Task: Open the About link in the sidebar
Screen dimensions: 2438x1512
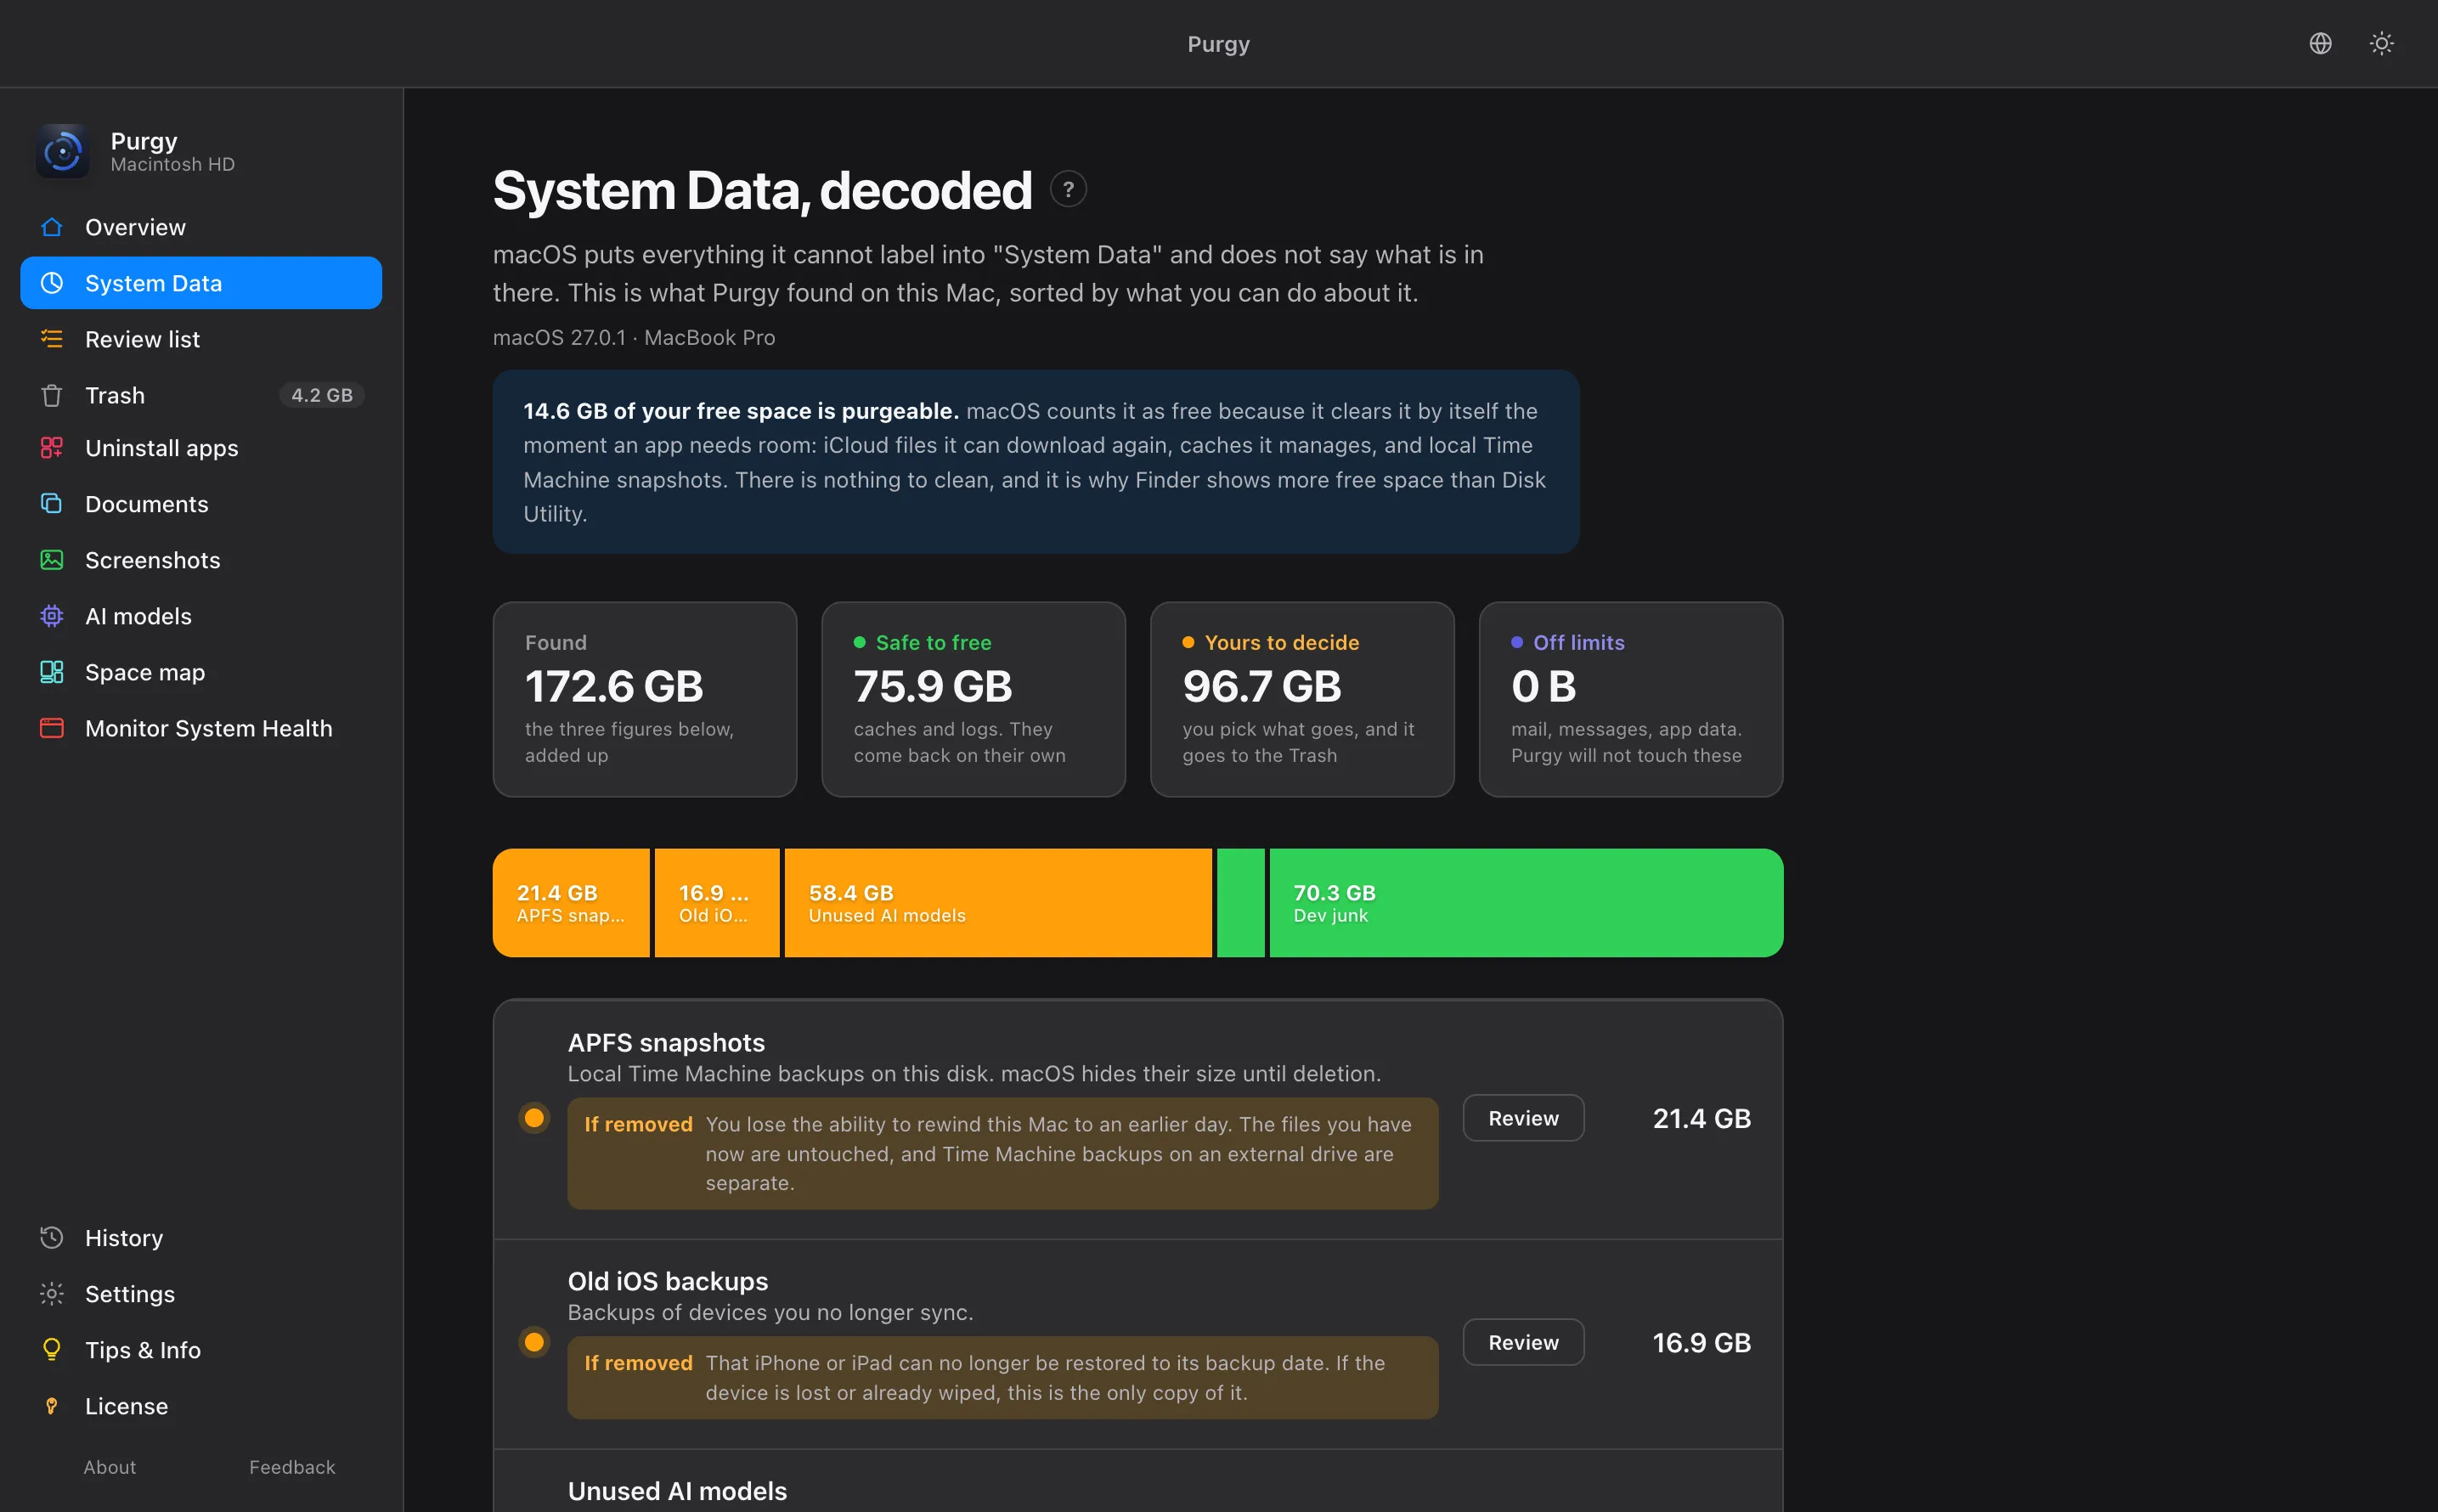Action: pos(110,1467)
